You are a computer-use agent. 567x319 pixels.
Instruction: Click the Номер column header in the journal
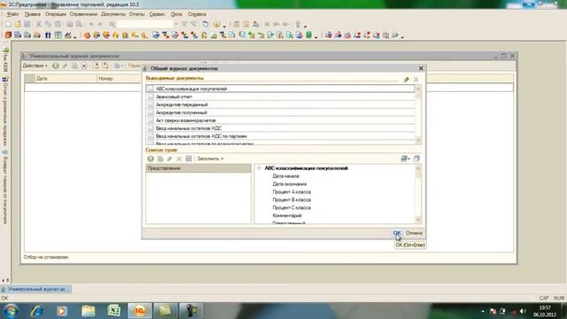pyautogui.click(x=120, y=79)
